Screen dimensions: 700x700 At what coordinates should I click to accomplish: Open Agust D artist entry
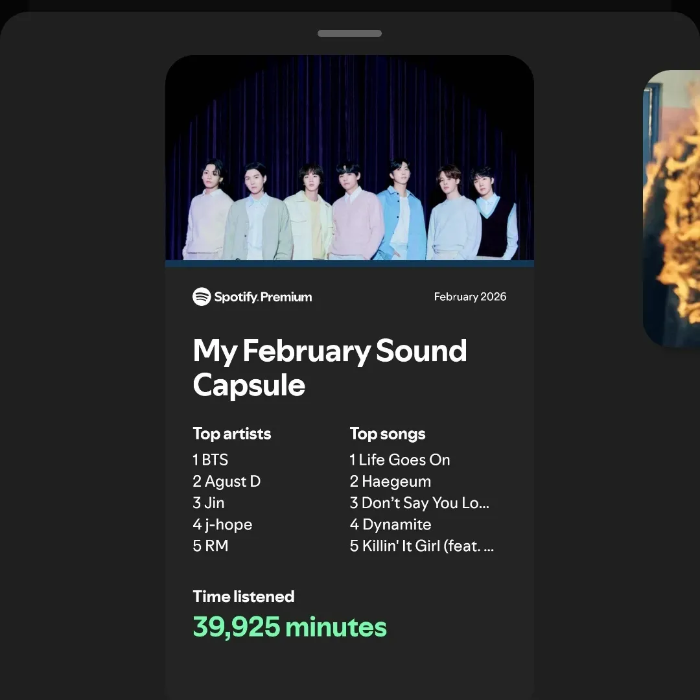(x=227, y=482)
